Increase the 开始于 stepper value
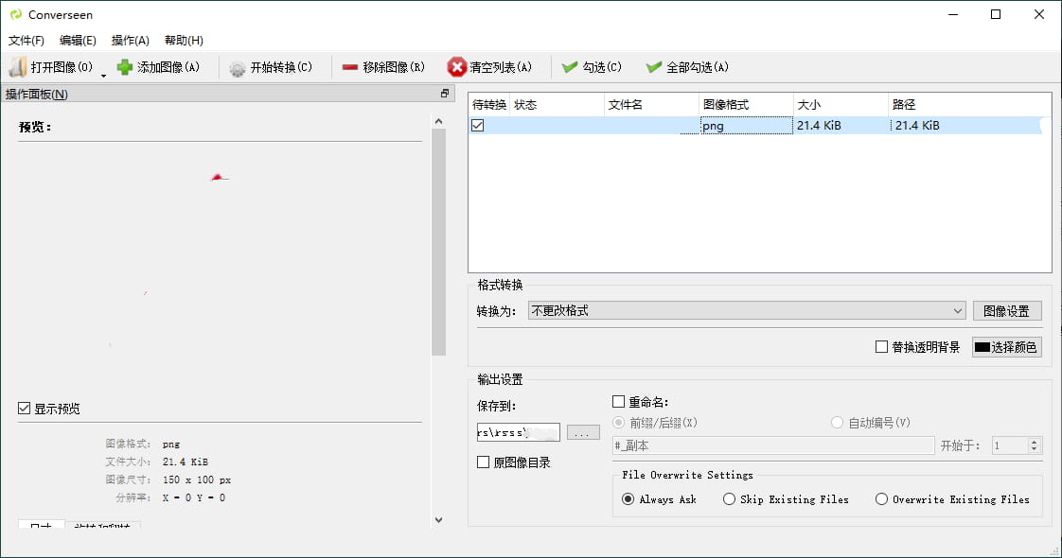1062x558 pixels. pos(1035,442)
